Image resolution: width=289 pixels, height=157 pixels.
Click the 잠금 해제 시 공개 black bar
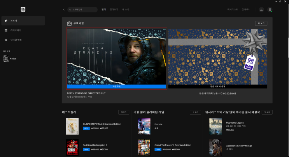click(218, 86)
